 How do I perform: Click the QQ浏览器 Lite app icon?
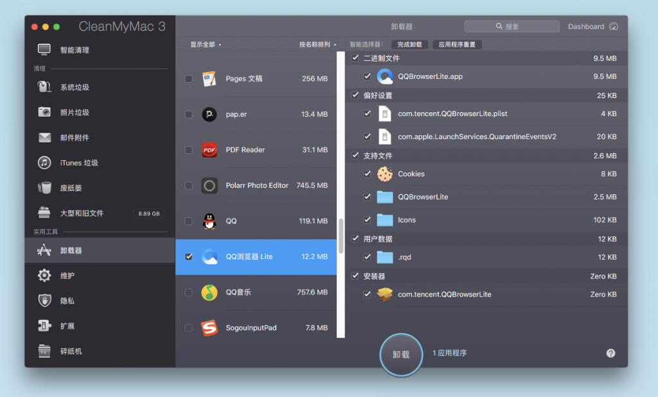209,257
